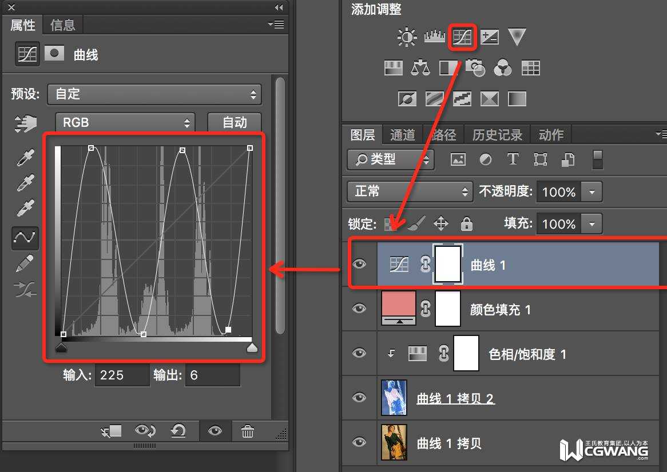The image size is (667, 472).
Task: Select the black input slider triangle
Action: [x=62, y=349]
